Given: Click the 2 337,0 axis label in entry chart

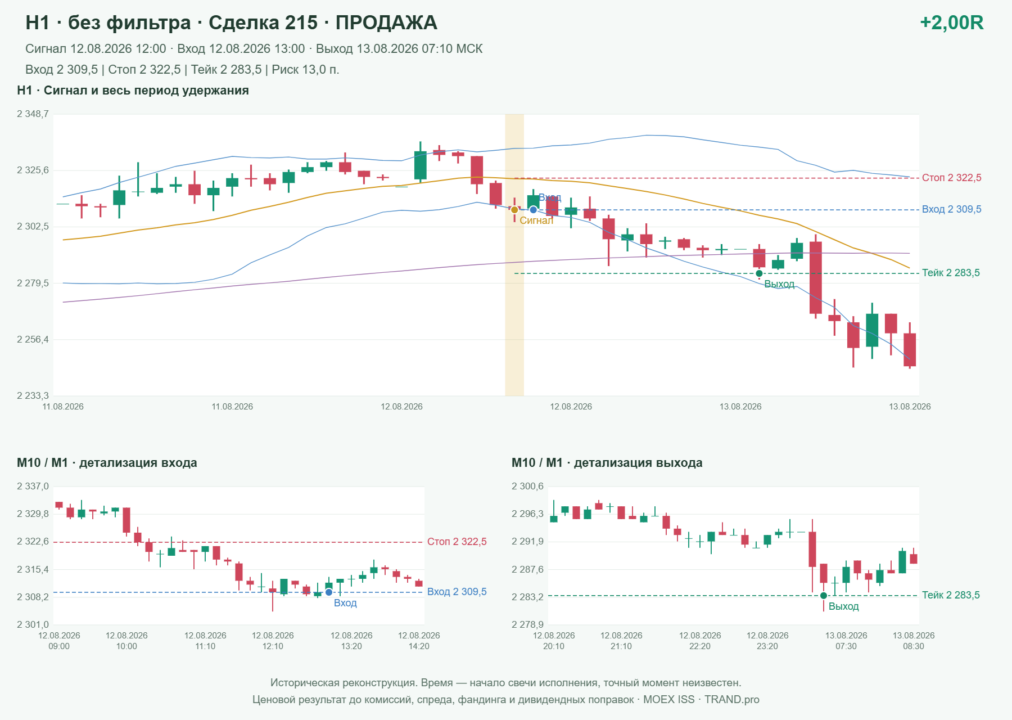Looking at the screenshot, I should (x=33, y=487).
